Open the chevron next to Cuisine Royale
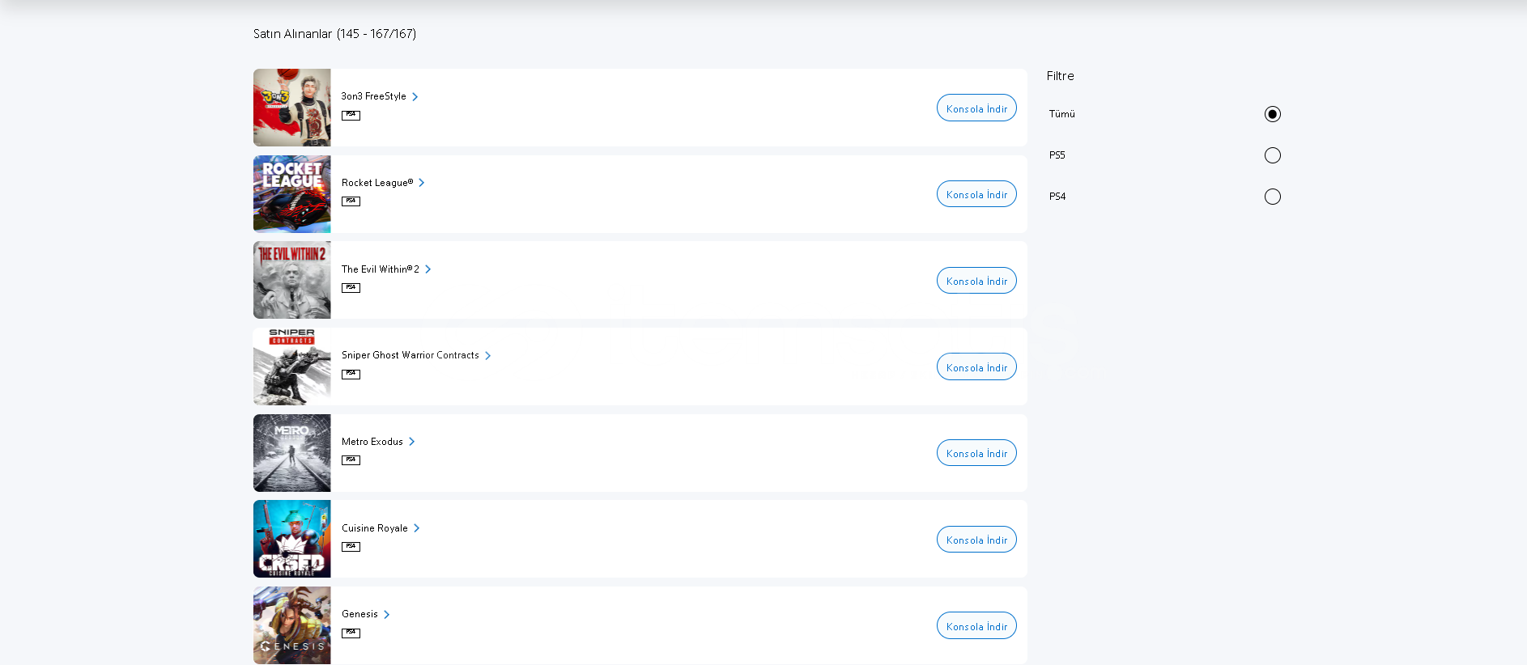This screenshot has width=1527, height=665. 417,528
